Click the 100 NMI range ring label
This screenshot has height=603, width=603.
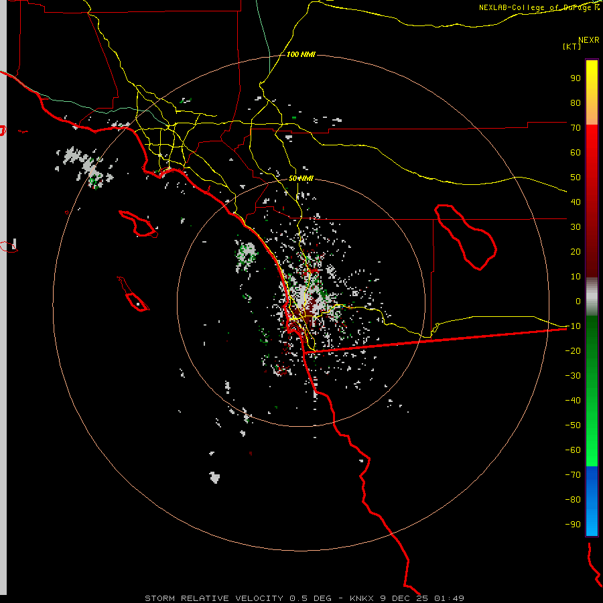[x=301, y=55]
